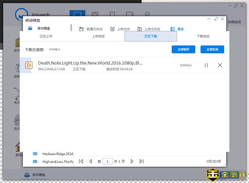Go to first page of list

tap(81, 161)
